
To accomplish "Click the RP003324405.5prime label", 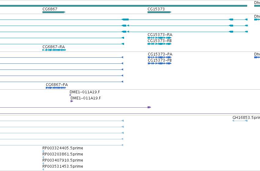I will [x=63, y=148].
